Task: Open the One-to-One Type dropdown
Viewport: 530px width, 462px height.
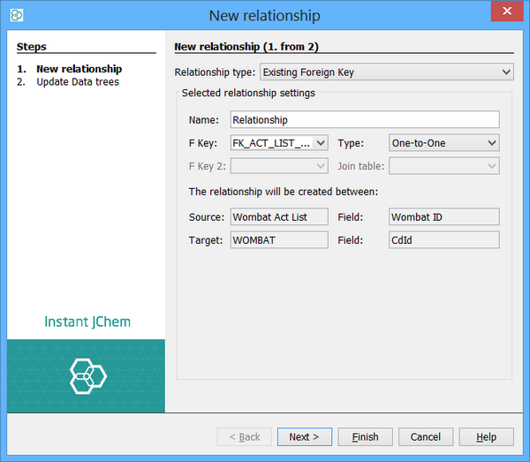Action: coord(443,142)
